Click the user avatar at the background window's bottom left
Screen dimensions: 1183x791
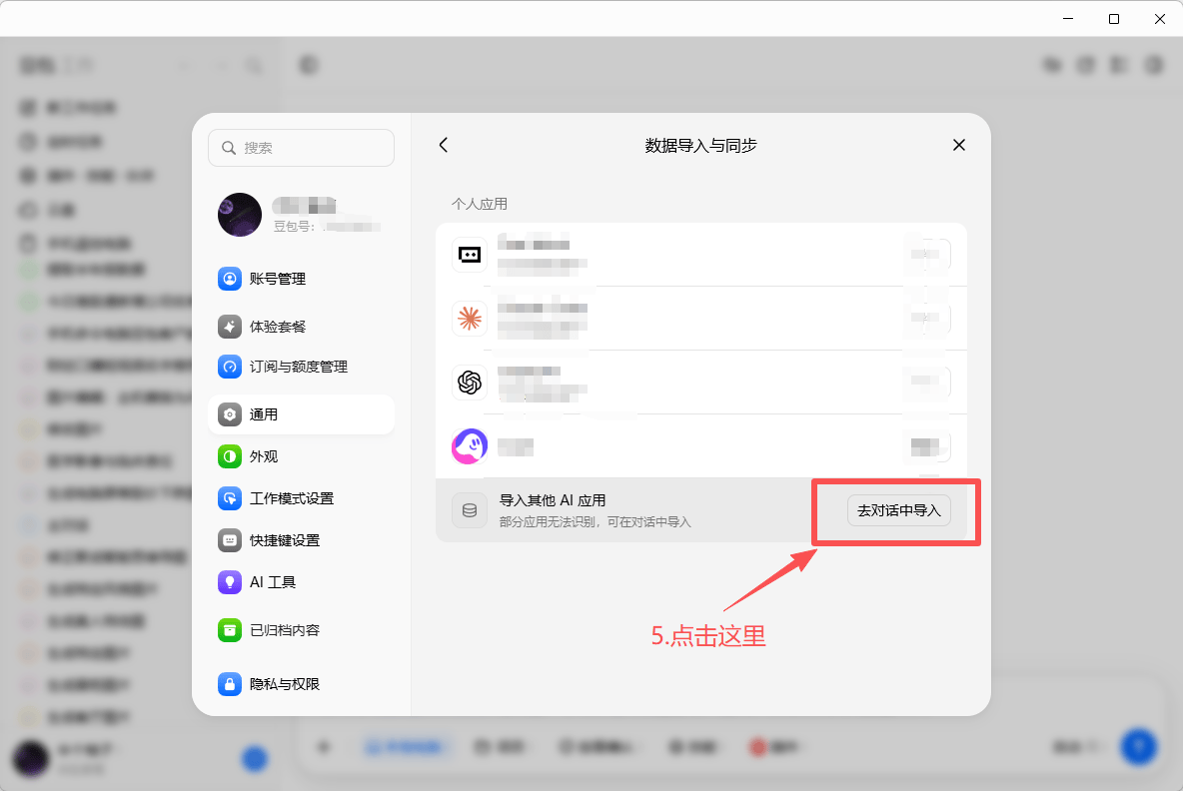(x=31, y=759)
